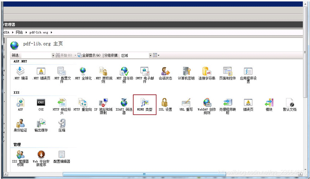Image resolution: width=310 pixels, height=179 pixels.
Task: Click the 全部显示(A) button
Action: (89, 56)
